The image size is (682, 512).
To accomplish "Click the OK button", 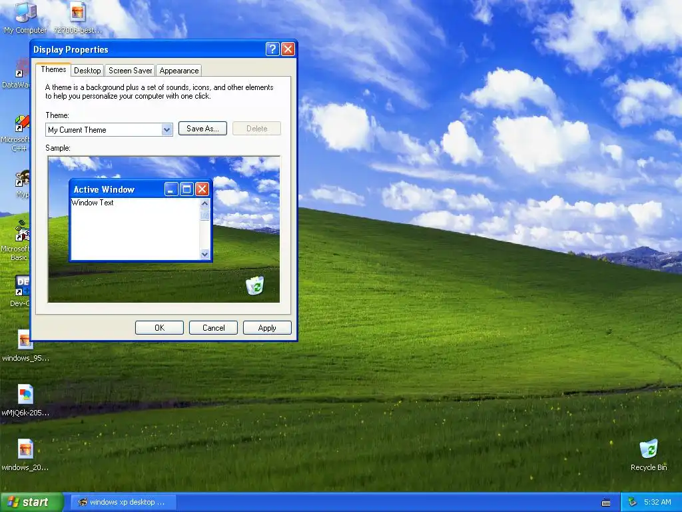I will (x=159, y=328).
